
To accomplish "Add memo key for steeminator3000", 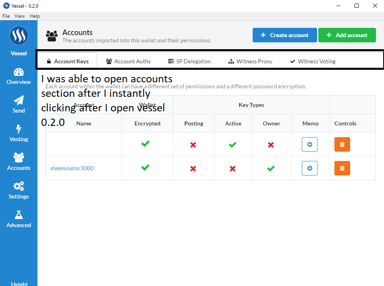I will [x=309, y=168].
